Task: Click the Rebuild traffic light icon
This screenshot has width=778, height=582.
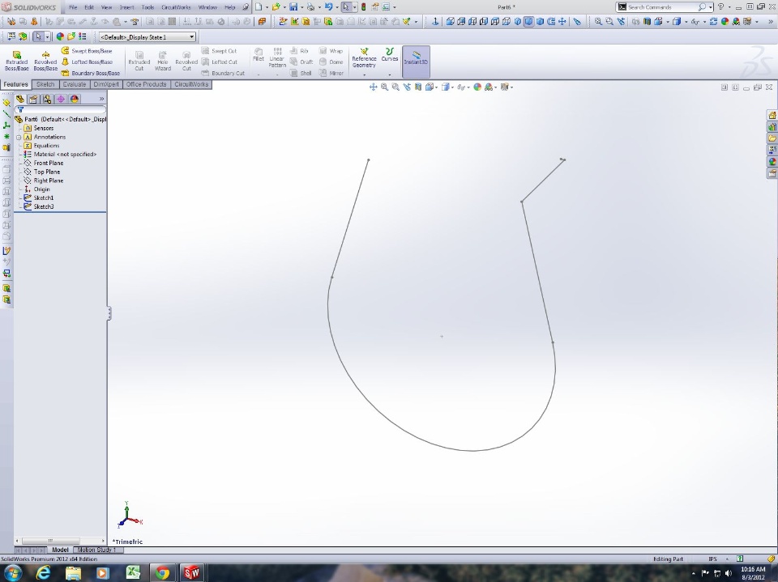Action: 363,7
